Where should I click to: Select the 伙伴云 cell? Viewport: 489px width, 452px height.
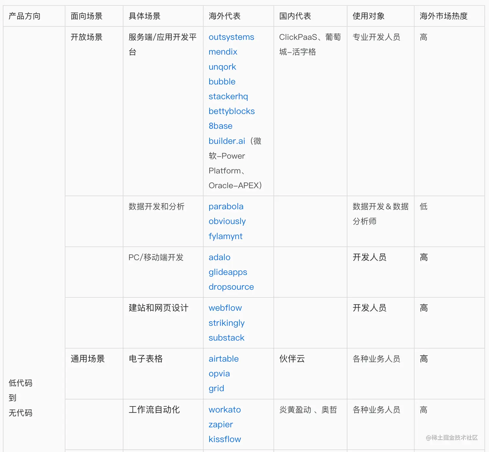310,374
